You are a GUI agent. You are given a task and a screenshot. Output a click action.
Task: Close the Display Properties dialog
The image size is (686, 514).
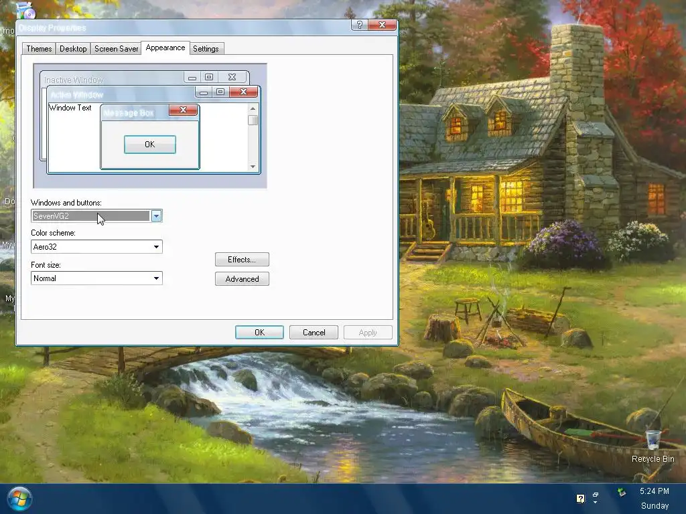point(382,25)
